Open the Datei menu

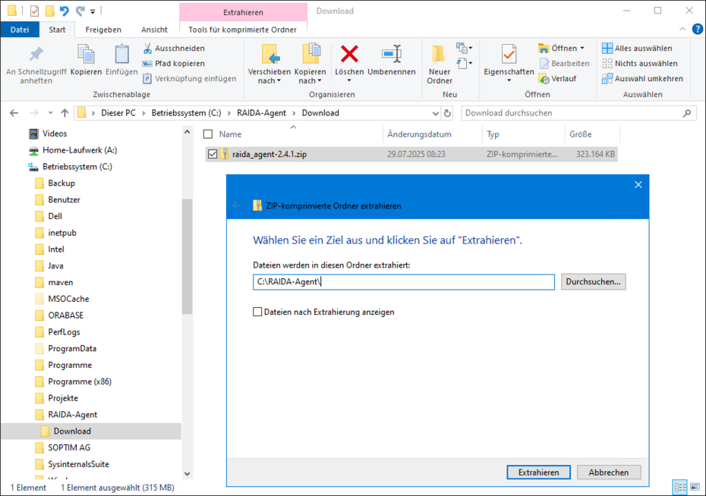pyautogui.click(x=20, y=30)
